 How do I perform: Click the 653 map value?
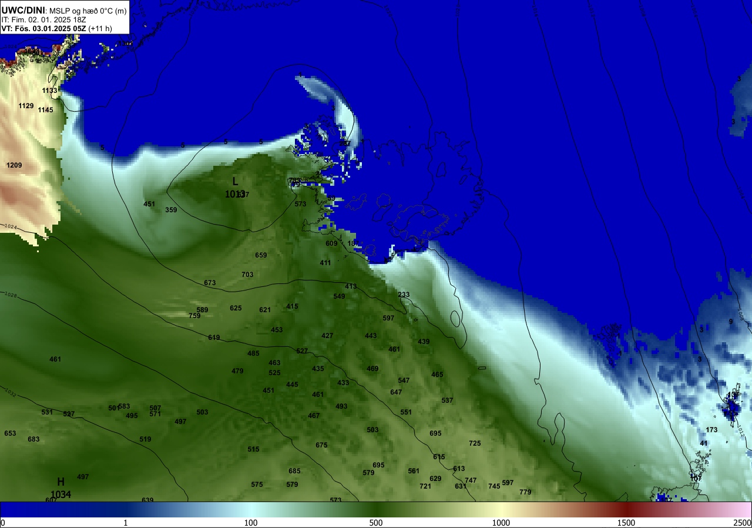10,433
